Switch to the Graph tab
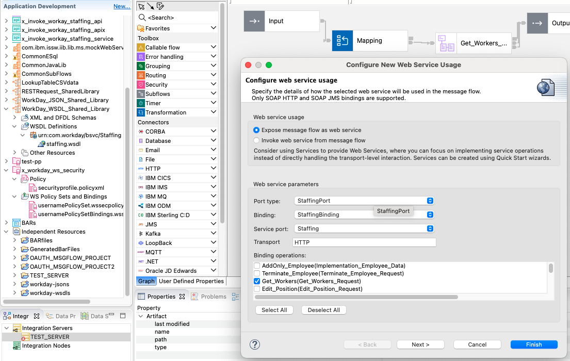The height and width of the screenshot is (361, 570). 146,281
